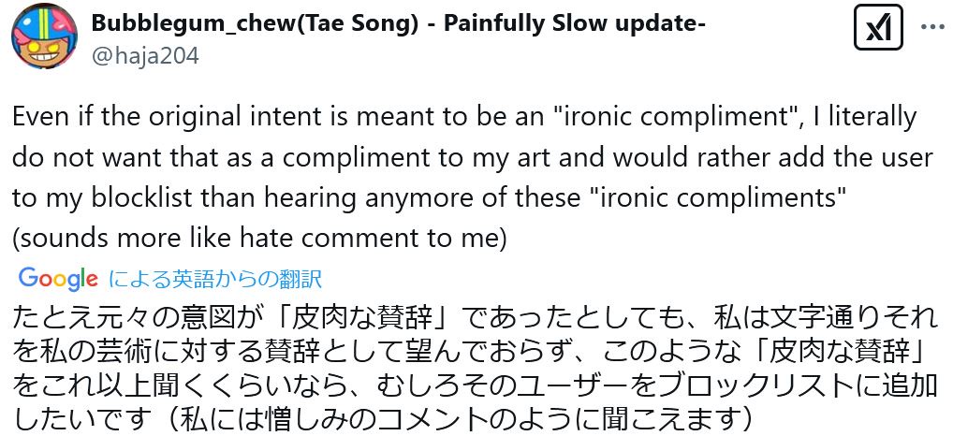Screen dimensions: 953x436
Task: Open the three-dot more options menu
Action: tap(933, 27)
